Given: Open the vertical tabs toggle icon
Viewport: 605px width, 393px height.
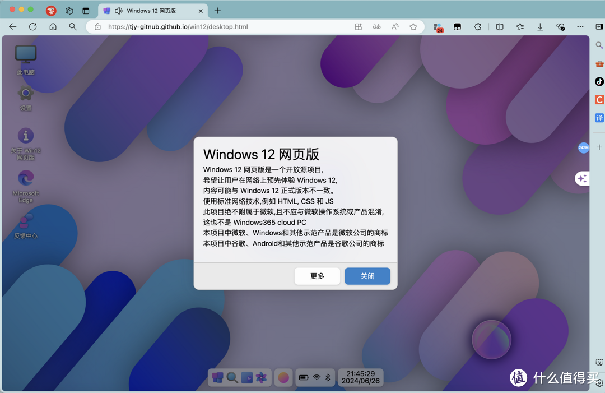Looking at the screenshot, I should click(x=86, y=11).
